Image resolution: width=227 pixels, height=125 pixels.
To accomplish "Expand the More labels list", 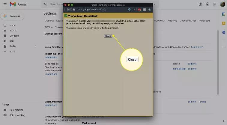I will 12,51.
